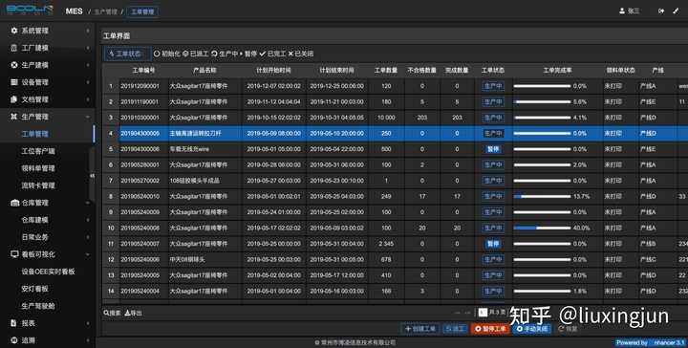Screen dimensions: 688x348
Task: Click the gear icon beside 系统管理
Action: (x=14, y=31)
